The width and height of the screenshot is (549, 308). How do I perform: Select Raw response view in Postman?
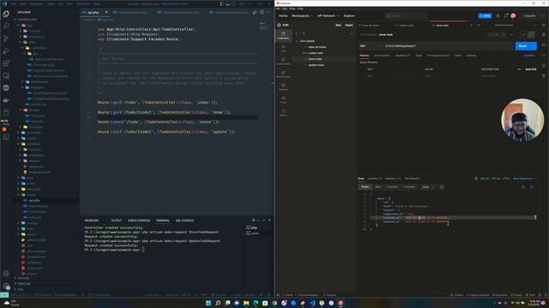377,187
